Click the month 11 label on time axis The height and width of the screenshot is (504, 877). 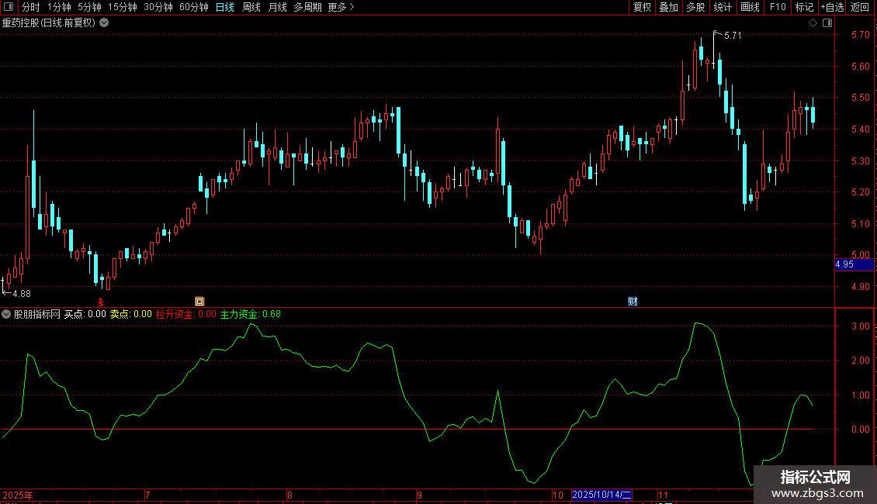pos(663,495)
